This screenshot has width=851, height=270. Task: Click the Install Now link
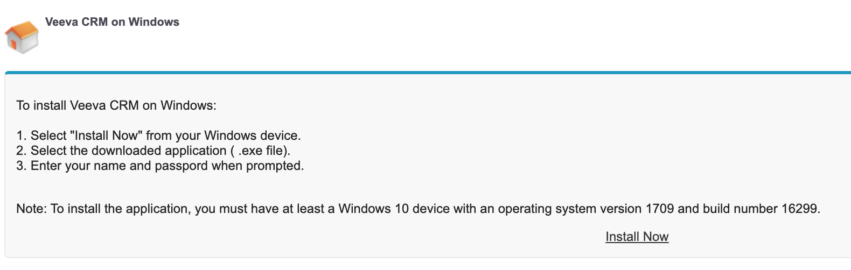[x=637, y=237]
